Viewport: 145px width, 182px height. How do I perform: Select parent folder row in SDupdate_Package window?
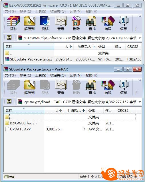[x=70, y=117]
